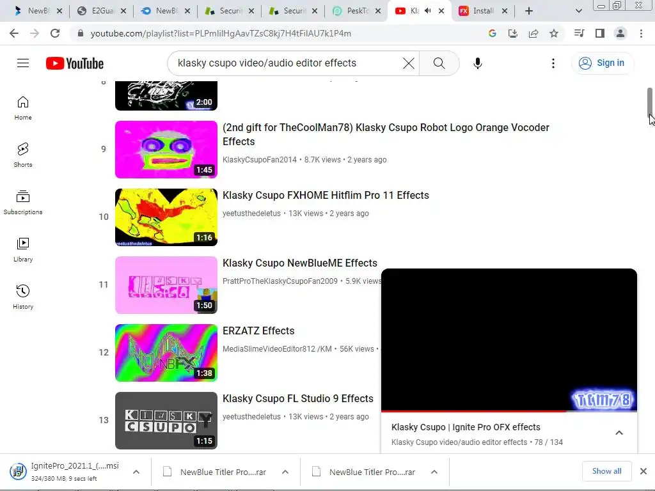Open MediaSlimeVideoEditor812 /KM channel
Image resolution: width=655 pixels, height=491 pixels.
(277, 349)
